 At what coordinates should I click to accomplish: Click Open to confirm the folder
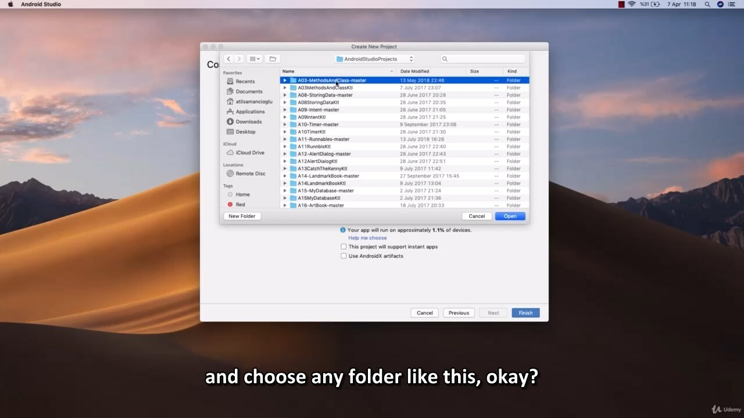pos(510,216)
